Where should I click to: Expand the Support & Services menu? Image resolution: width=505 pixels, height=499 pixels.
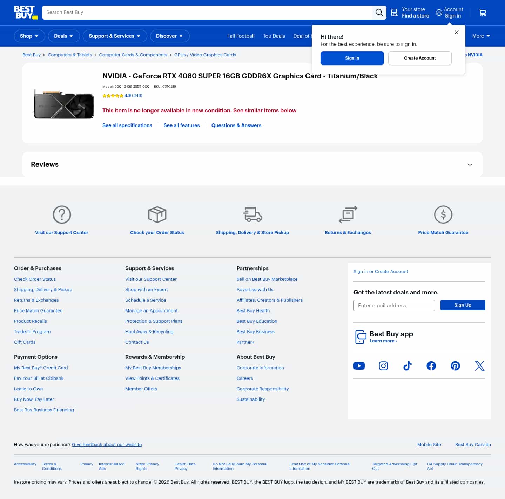click(x=115, y=36)
